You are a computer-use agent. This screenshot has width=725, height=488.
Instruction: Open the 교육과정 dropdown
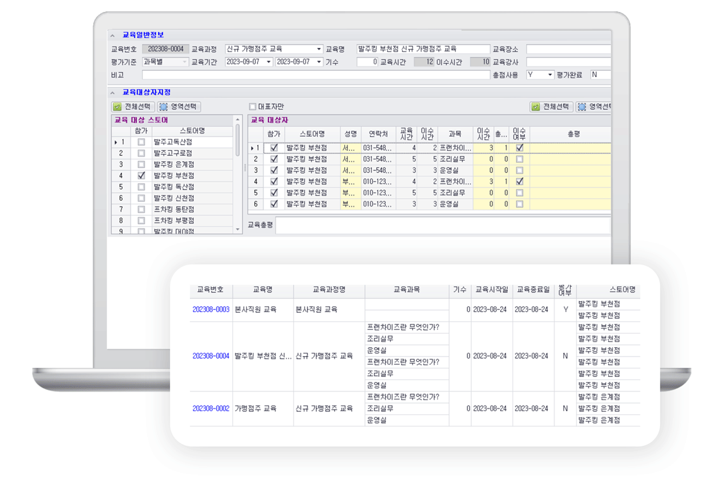pyautogui.click(x=319, y=49)
